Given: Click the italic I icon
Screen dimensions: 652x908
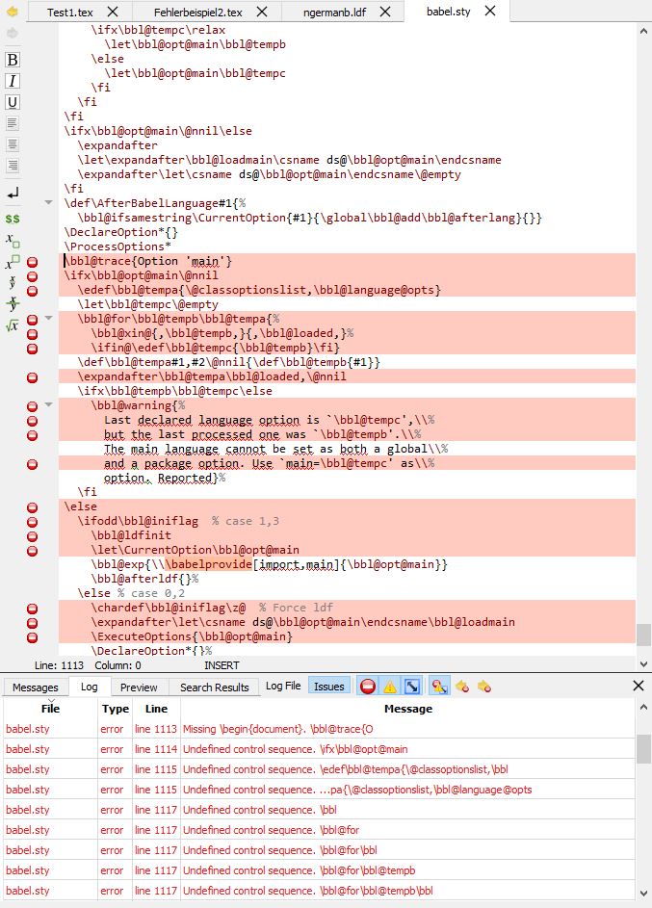Looking at the screenshot, I should coord(13,81).
